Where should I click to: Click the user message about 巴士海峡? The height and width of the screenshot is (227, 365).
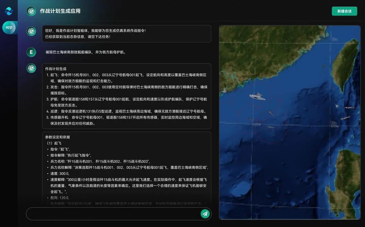86,52
